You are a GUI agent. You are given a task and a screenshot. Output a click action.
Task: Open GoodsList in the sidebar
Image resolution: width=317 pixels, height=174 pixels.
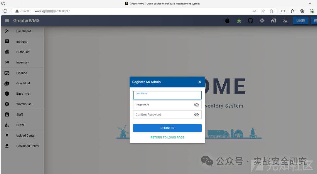[22, 83]
